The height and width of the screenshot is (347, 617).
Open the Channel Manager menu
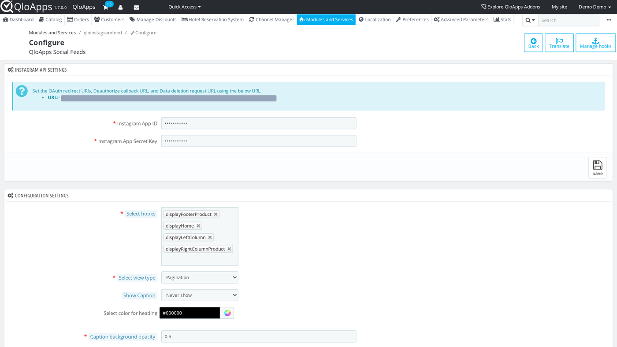click(271, 20)
